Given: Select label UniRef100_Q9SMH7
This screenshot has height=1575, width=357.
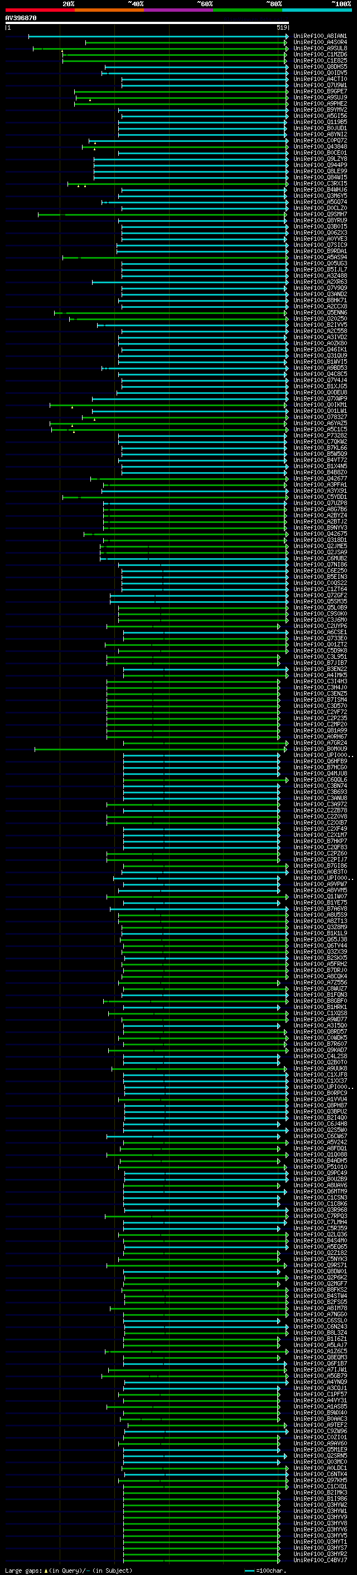Looking at the screenshot, I should coord(320,215).
